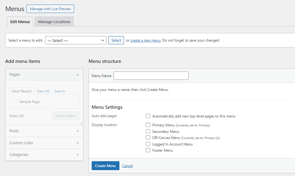Click the Pages panel resize handle
The image size is (295, 176).
coord(81,123)
